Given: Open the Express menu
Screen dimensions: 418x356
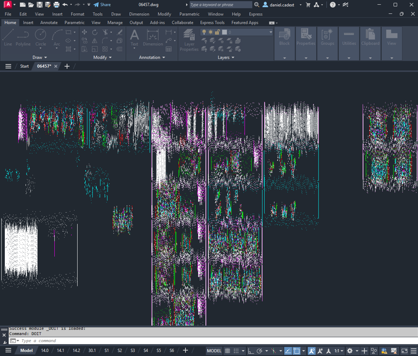Looking at the screenshot, I should click(256, 14).
